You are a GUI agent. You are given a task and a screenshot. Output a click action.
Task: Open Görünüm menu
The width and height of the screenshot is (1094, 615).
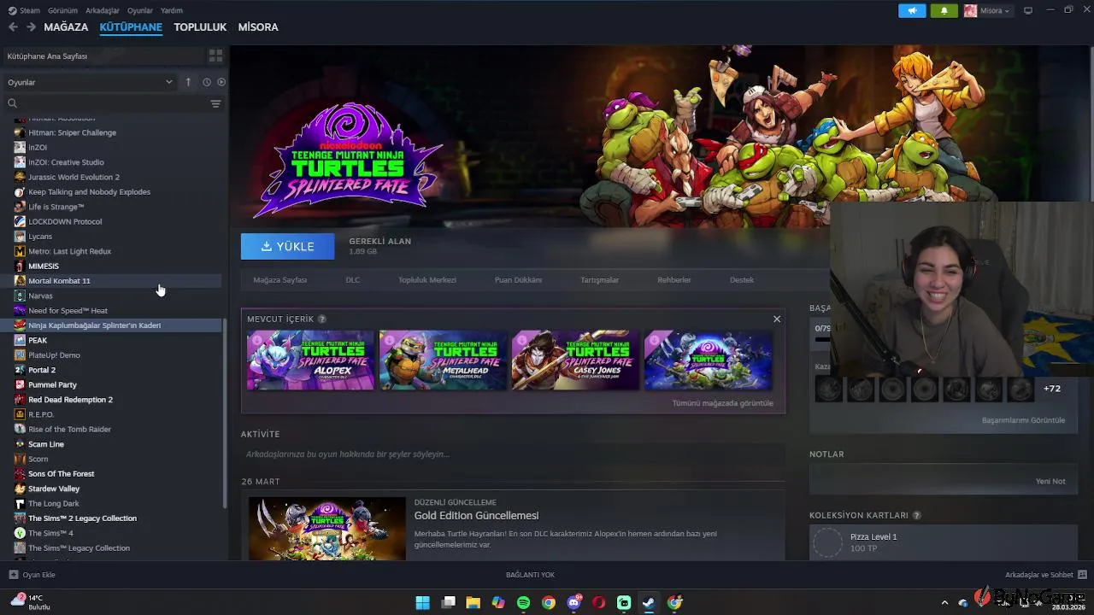click(62, 11)
